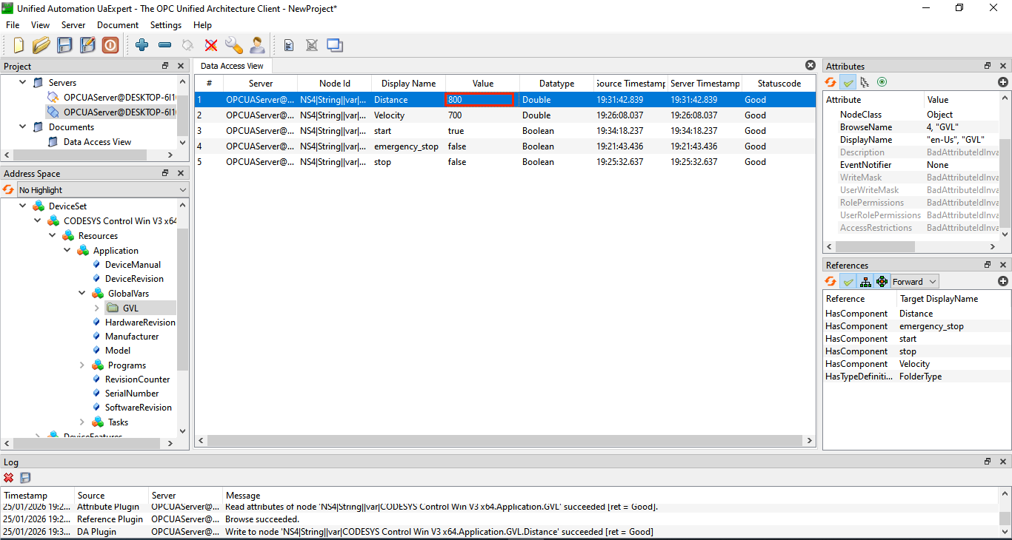
Task: Click the Change User person icon
Action: pos(257,45)
